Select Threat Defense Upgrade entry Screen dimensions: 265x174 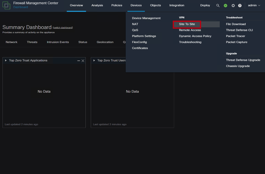pos(243,60)
